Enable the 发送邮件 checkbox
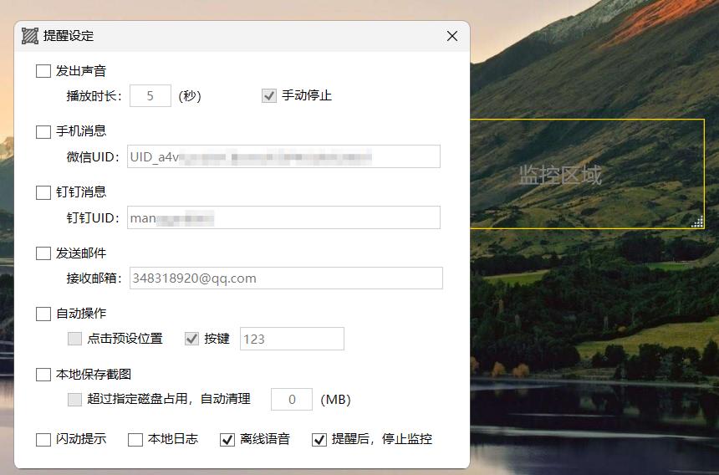 pyautogui.click(x=43, y=253)
